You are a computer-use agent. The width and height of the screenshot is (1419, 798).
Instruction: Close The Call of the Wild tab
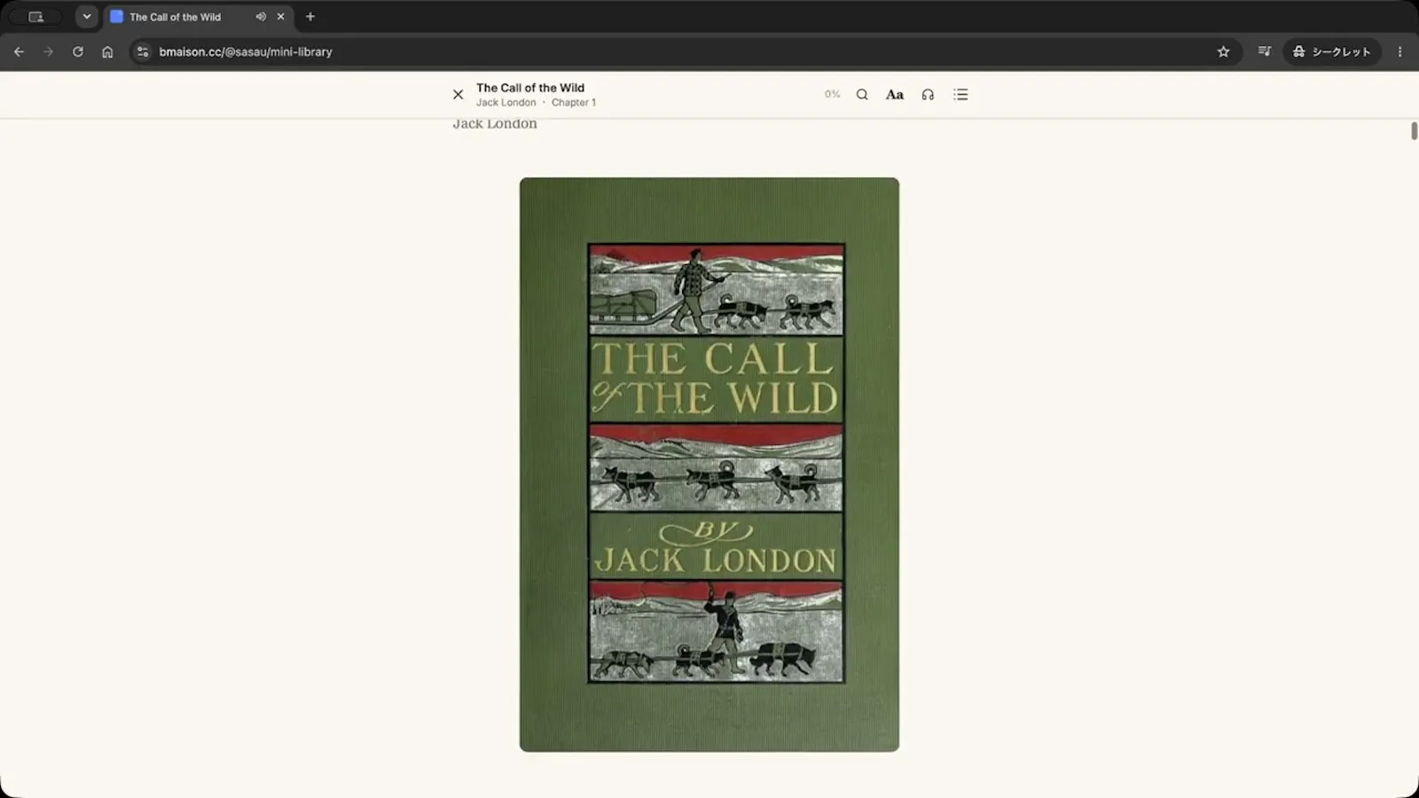(280, 17)
